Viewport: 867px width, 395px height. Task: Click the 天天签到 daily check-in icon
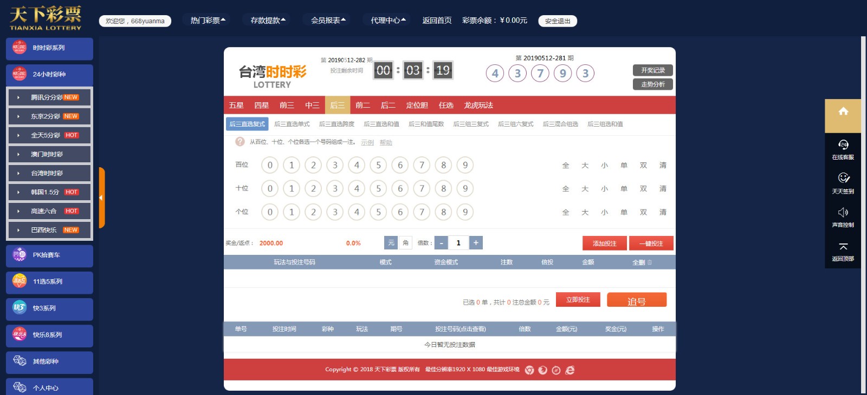tap(843, 179)
